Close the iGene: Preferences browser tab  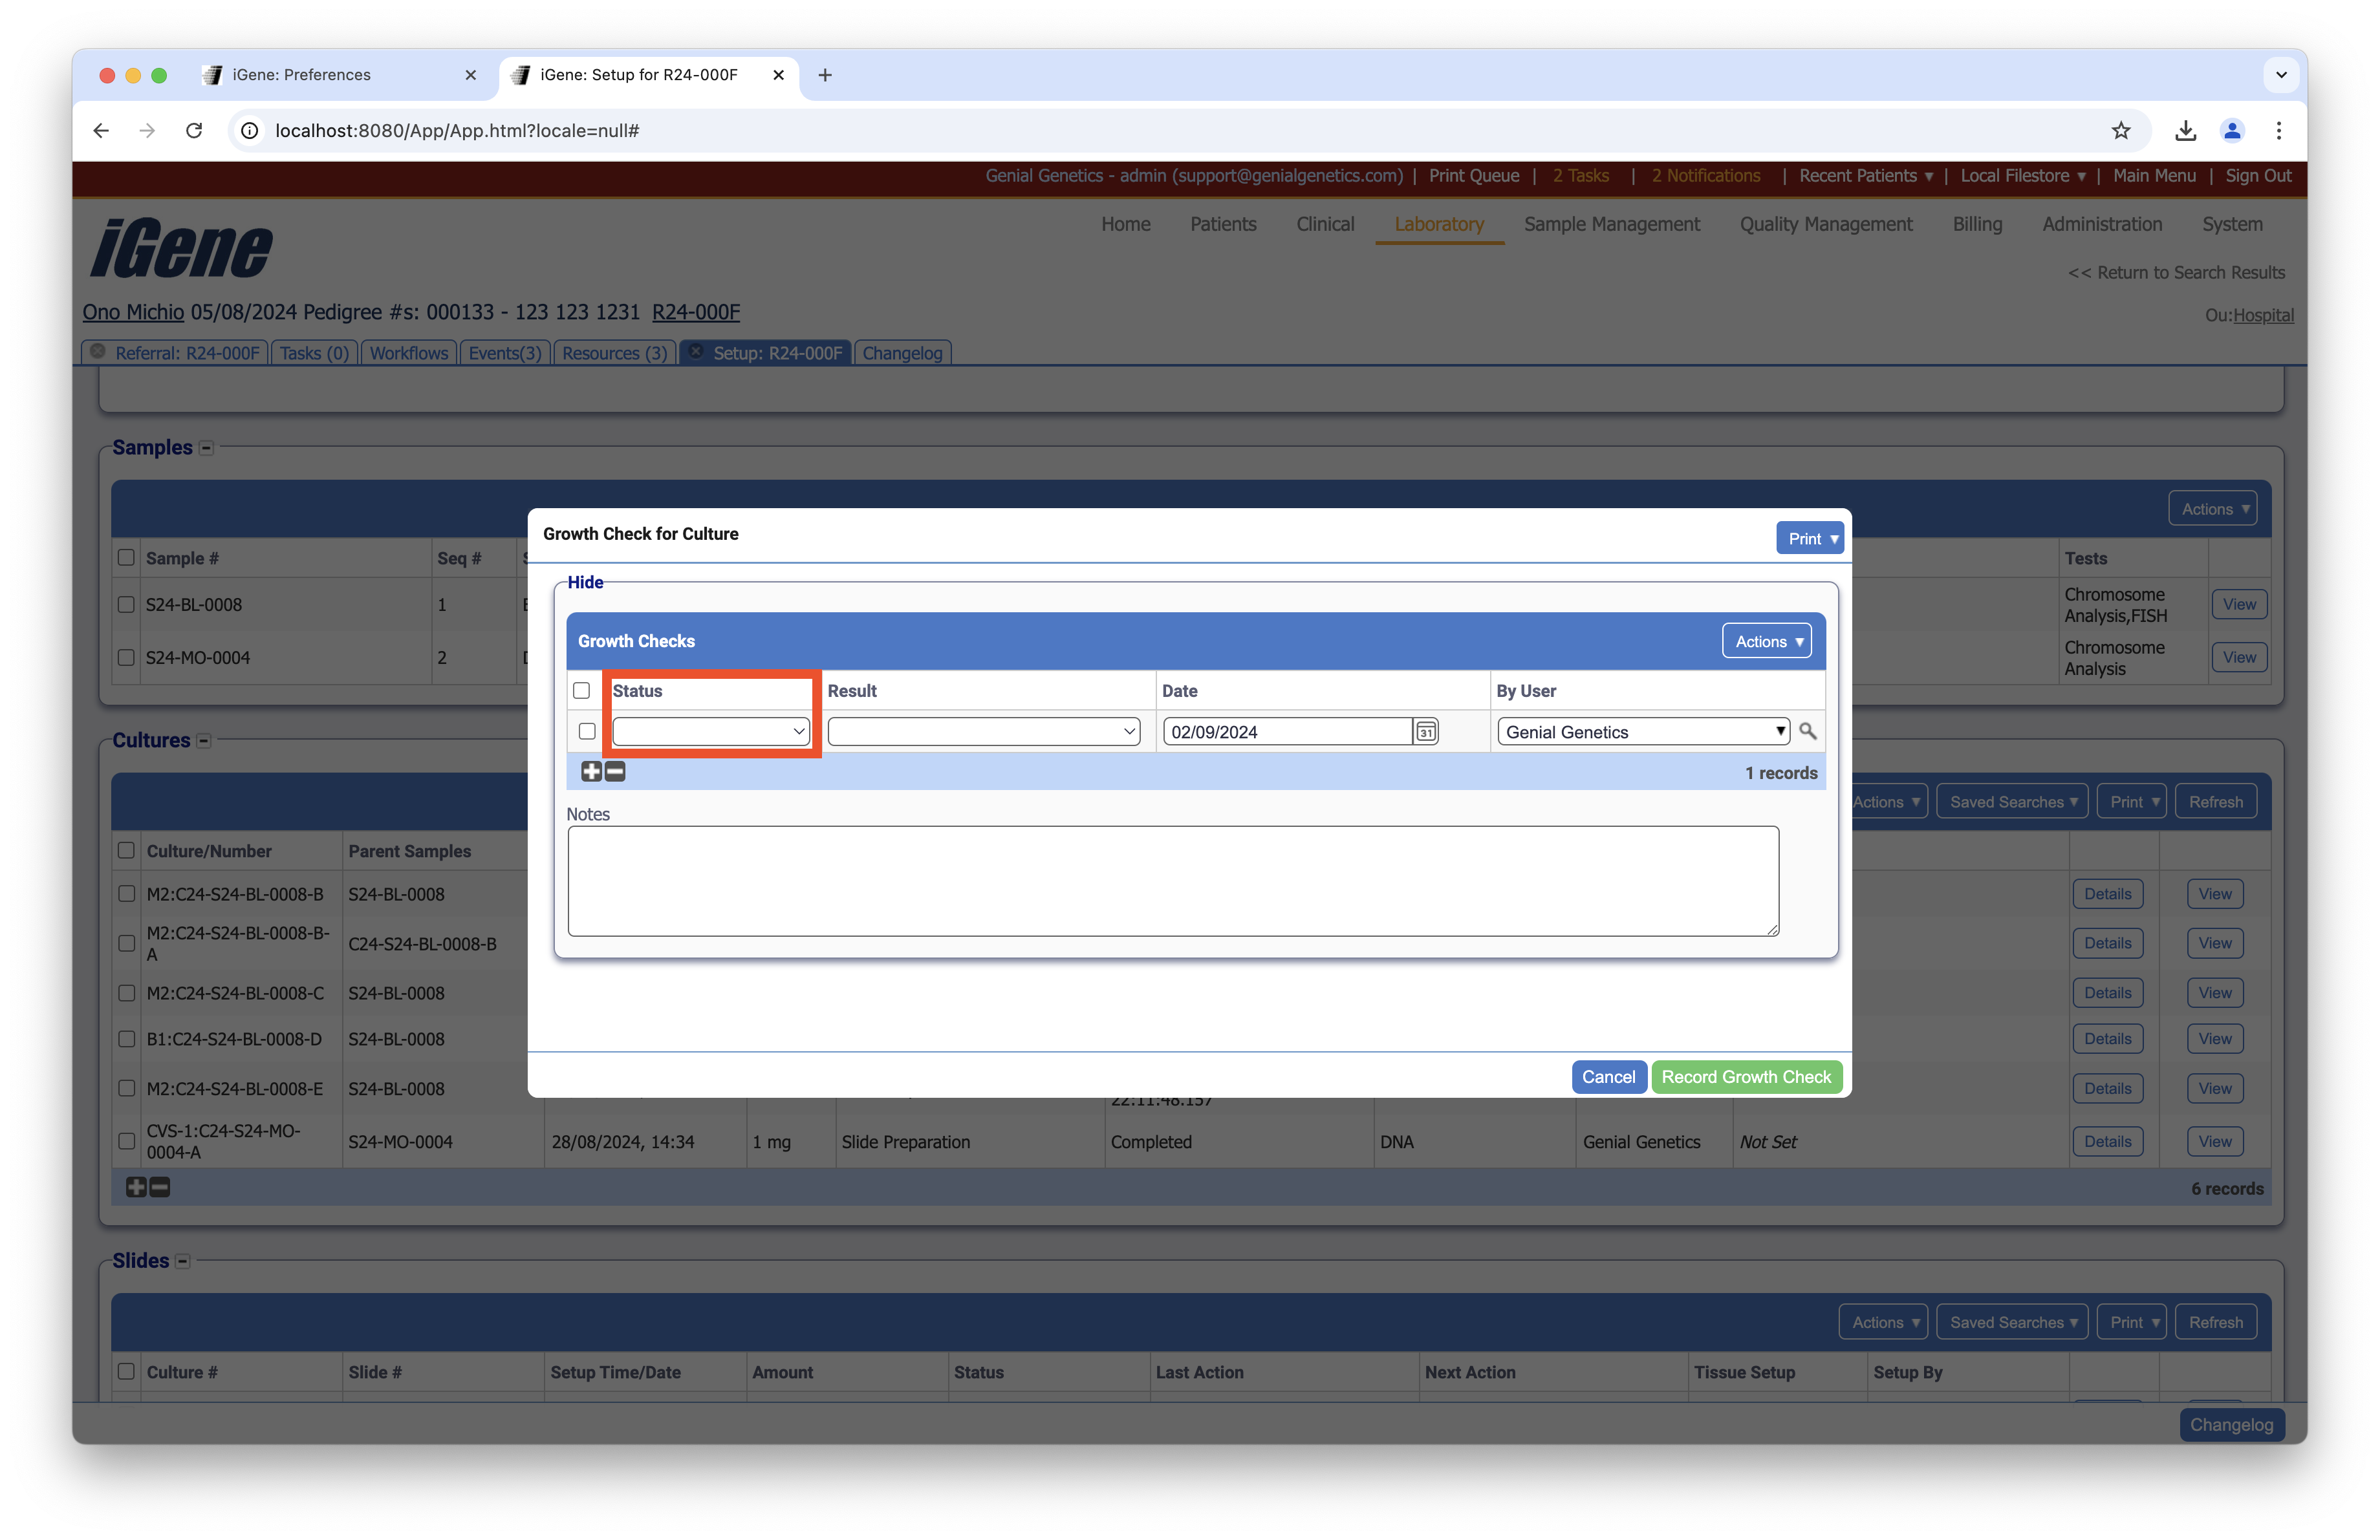click(x=470, y=75)
